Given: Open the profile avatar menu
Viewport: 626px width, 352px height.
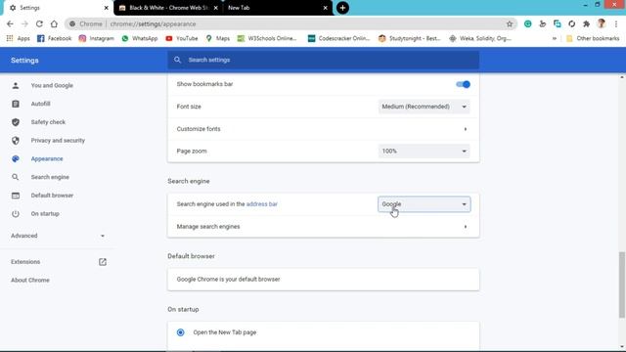Looking at the screenshot, I should (x=602, y=23).
